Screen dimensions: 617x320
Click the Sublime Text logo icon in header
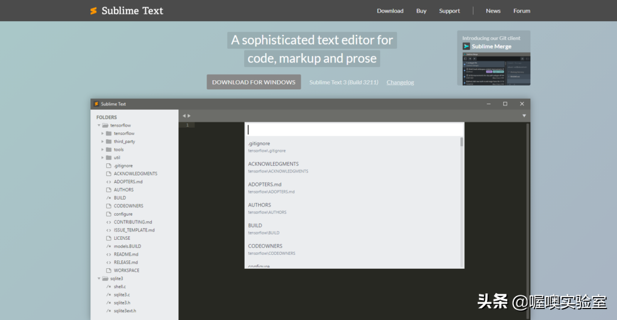point(93,11)
